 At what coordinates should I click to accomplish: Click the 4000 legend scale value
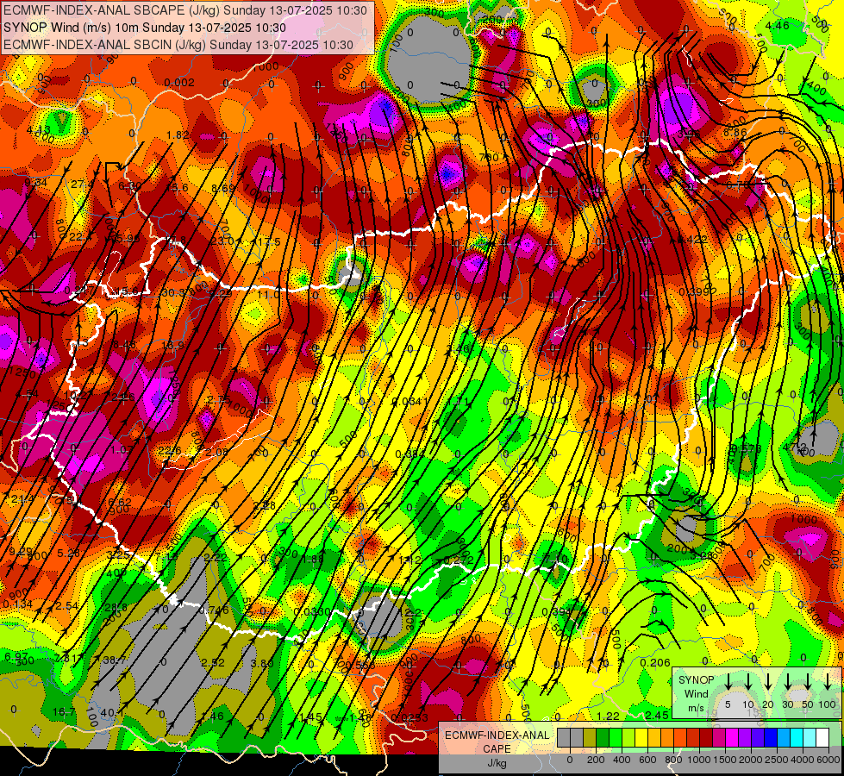click(x=803, y=760)
